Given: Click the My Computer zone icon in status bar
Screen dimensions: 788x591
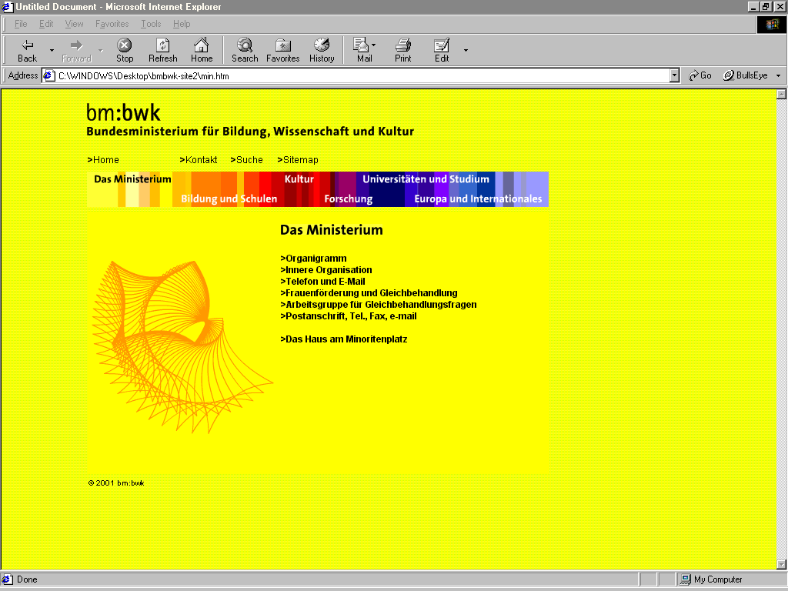Looking at the screenshot, I should 685,579.
